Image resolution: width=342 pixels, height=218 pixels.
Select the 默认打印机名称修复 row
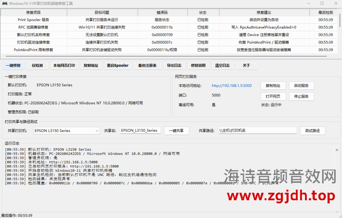point(169,35)
